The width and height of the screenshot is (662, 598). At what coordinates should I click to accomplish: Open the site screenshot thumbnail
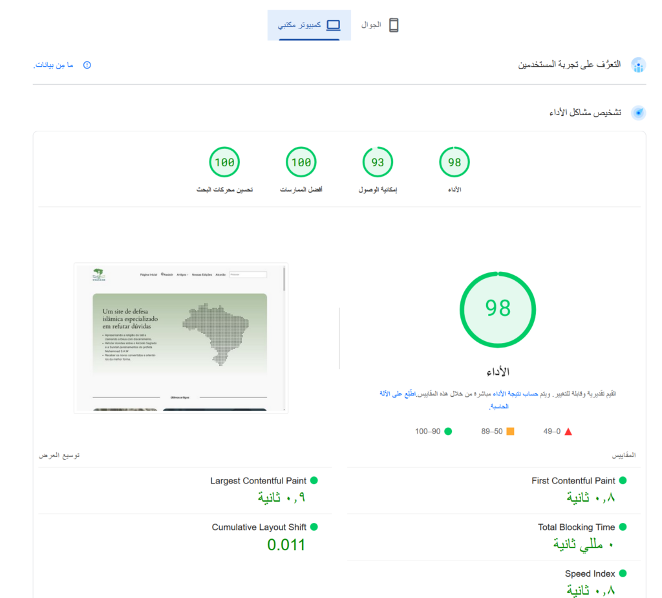[x=181, y=338]
